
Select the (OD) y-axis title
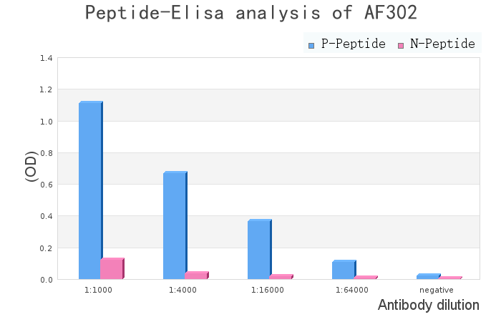pos(31,166)
